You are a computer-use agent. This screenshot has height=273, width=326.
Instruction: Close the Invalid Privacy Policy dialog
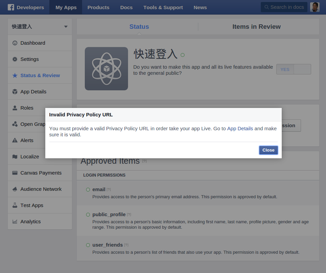point(268,150)
